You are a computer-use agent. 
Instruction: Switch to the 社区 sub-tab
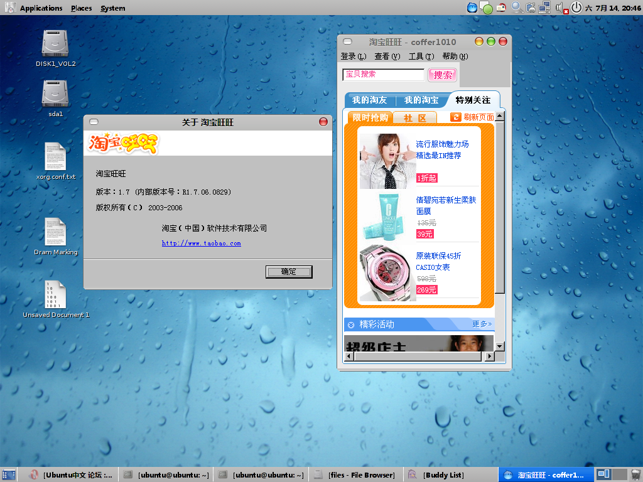(415, 118)
